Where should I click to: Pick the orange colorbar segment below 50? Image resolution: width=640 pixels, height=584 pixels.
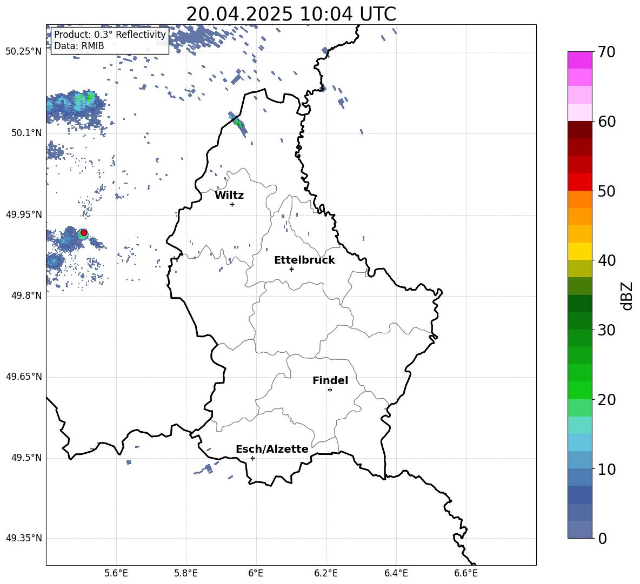pos(580,199)
